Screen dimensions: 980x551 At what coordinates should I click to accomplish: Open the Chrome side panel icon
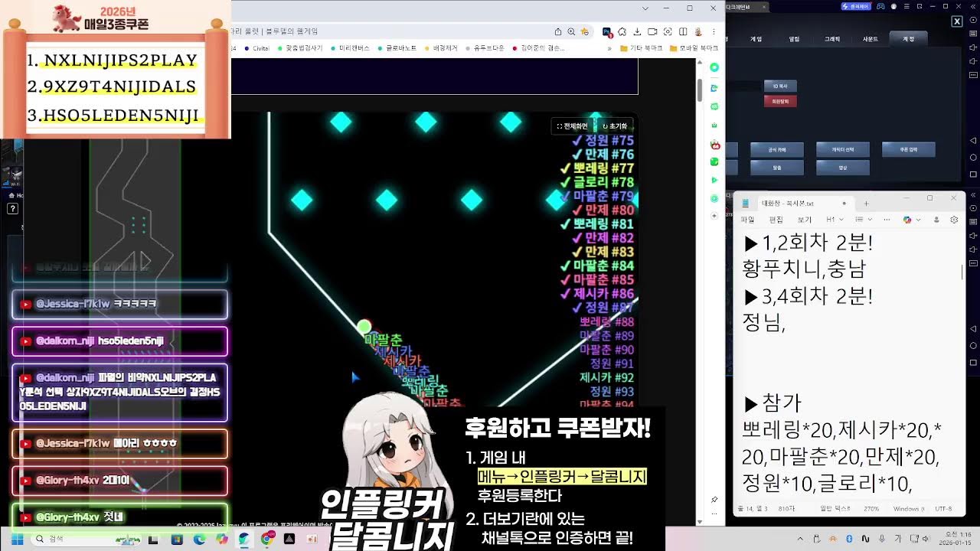pos(683,31)
